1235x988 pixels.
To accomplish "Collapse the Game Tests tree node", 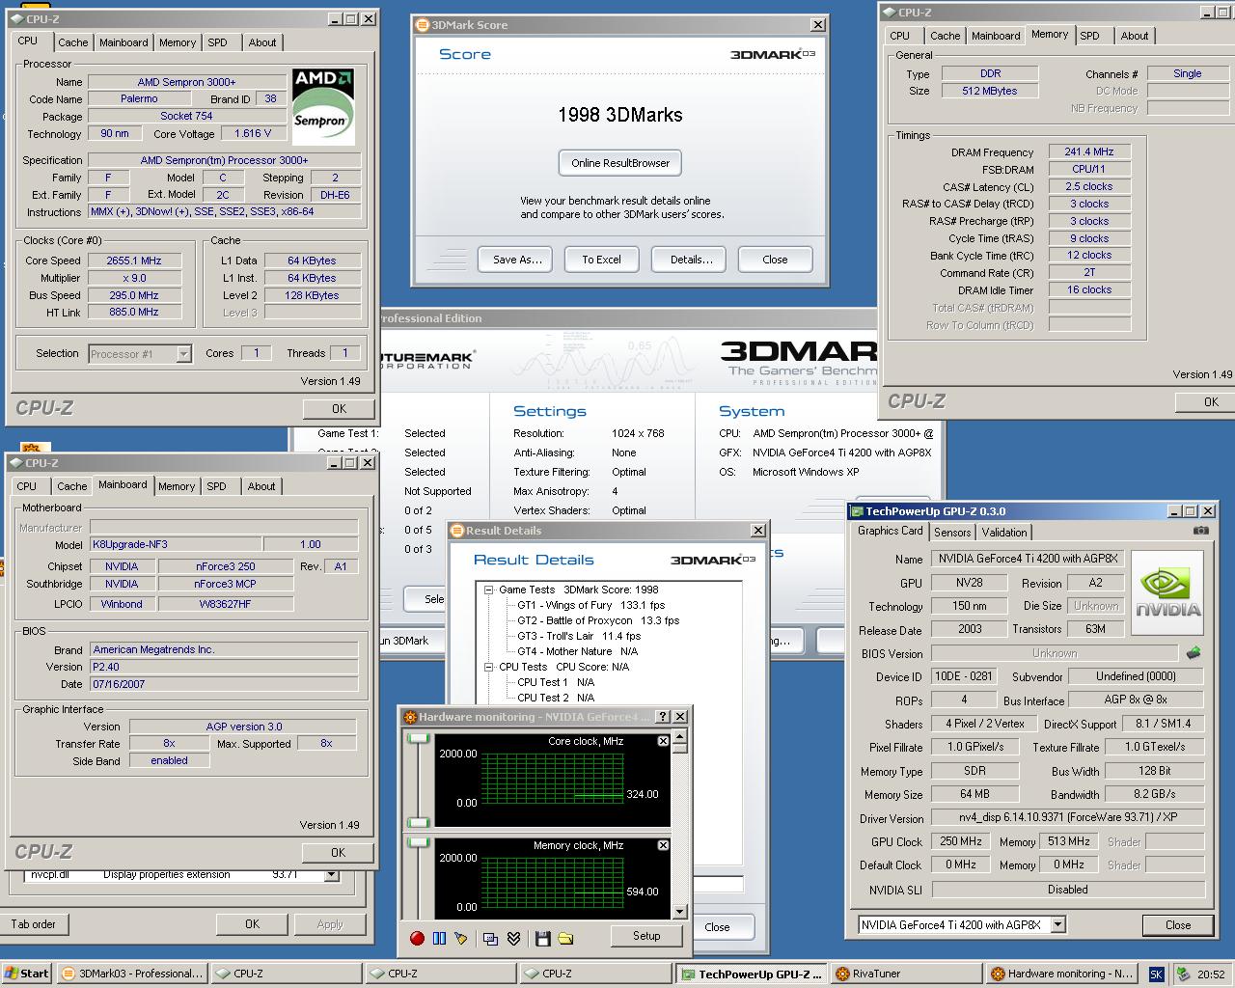I will 489,590.
